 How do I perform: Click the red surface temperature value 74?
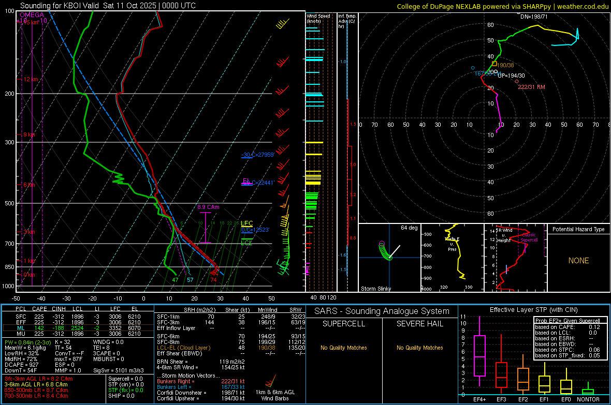click(x=213, y=280)
